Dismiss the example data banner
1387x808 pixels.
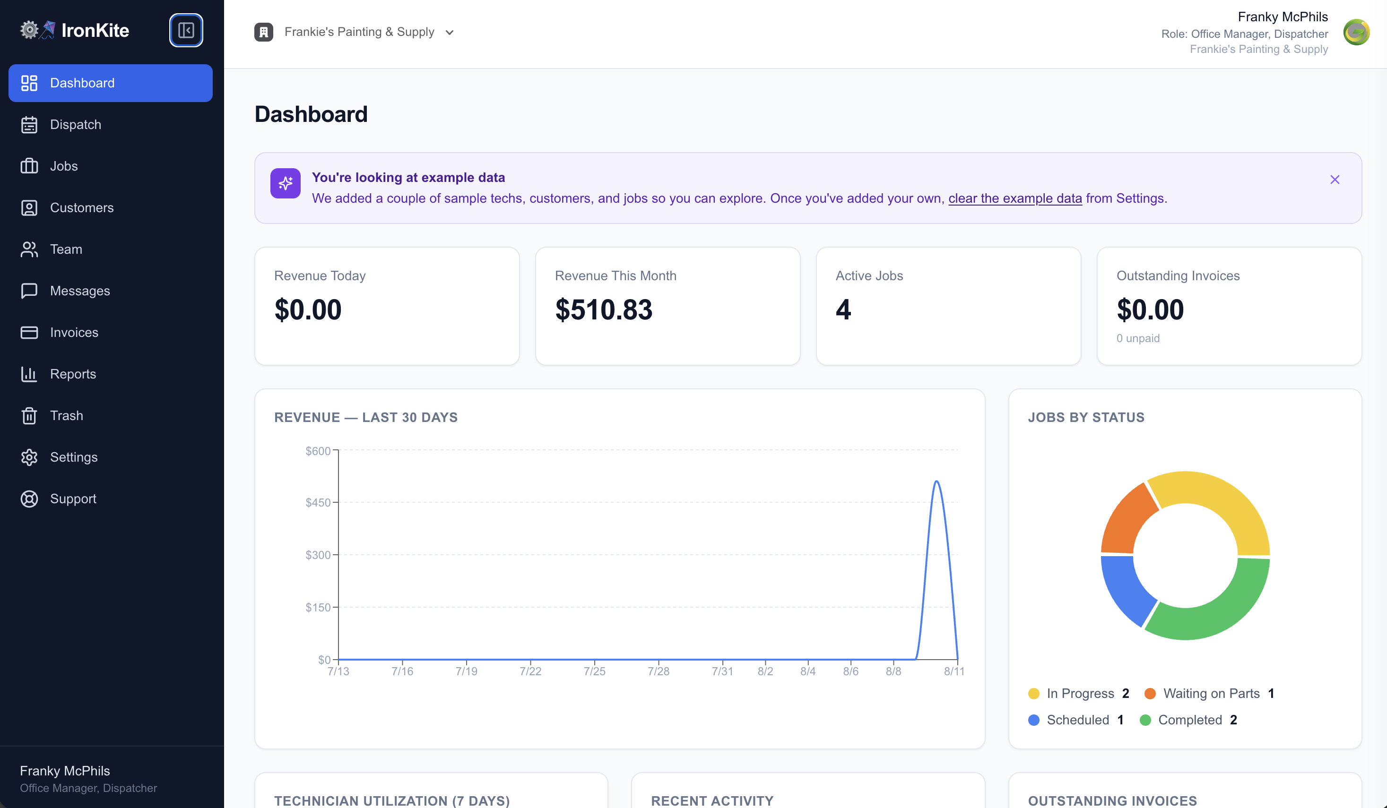pos(1335,179)
